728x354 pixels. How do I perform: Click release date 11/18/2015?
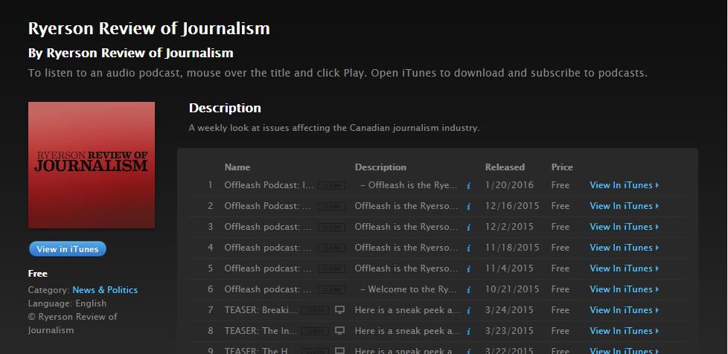pyautogui.click(x=512, y=248)
